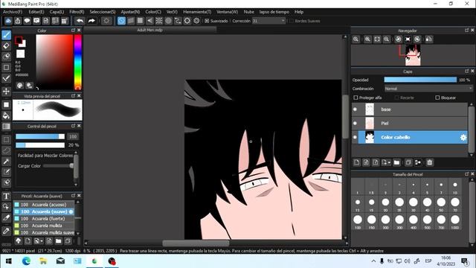Select the Eraser tool
The height and width of the screenshot is (268, 476).
point(7,46)
